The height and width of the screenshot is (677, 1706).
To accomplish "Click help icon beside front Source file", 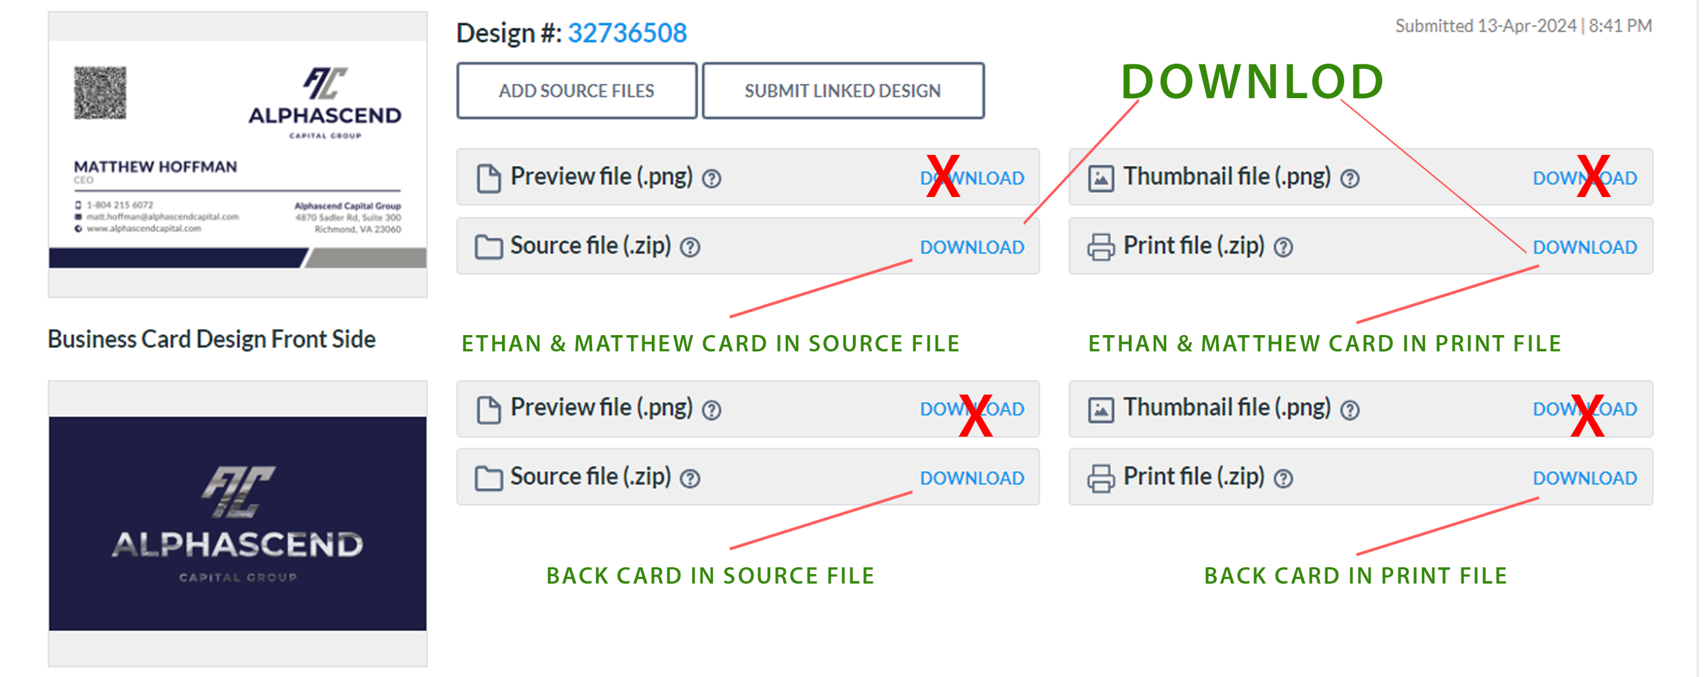I will point(690,248).
